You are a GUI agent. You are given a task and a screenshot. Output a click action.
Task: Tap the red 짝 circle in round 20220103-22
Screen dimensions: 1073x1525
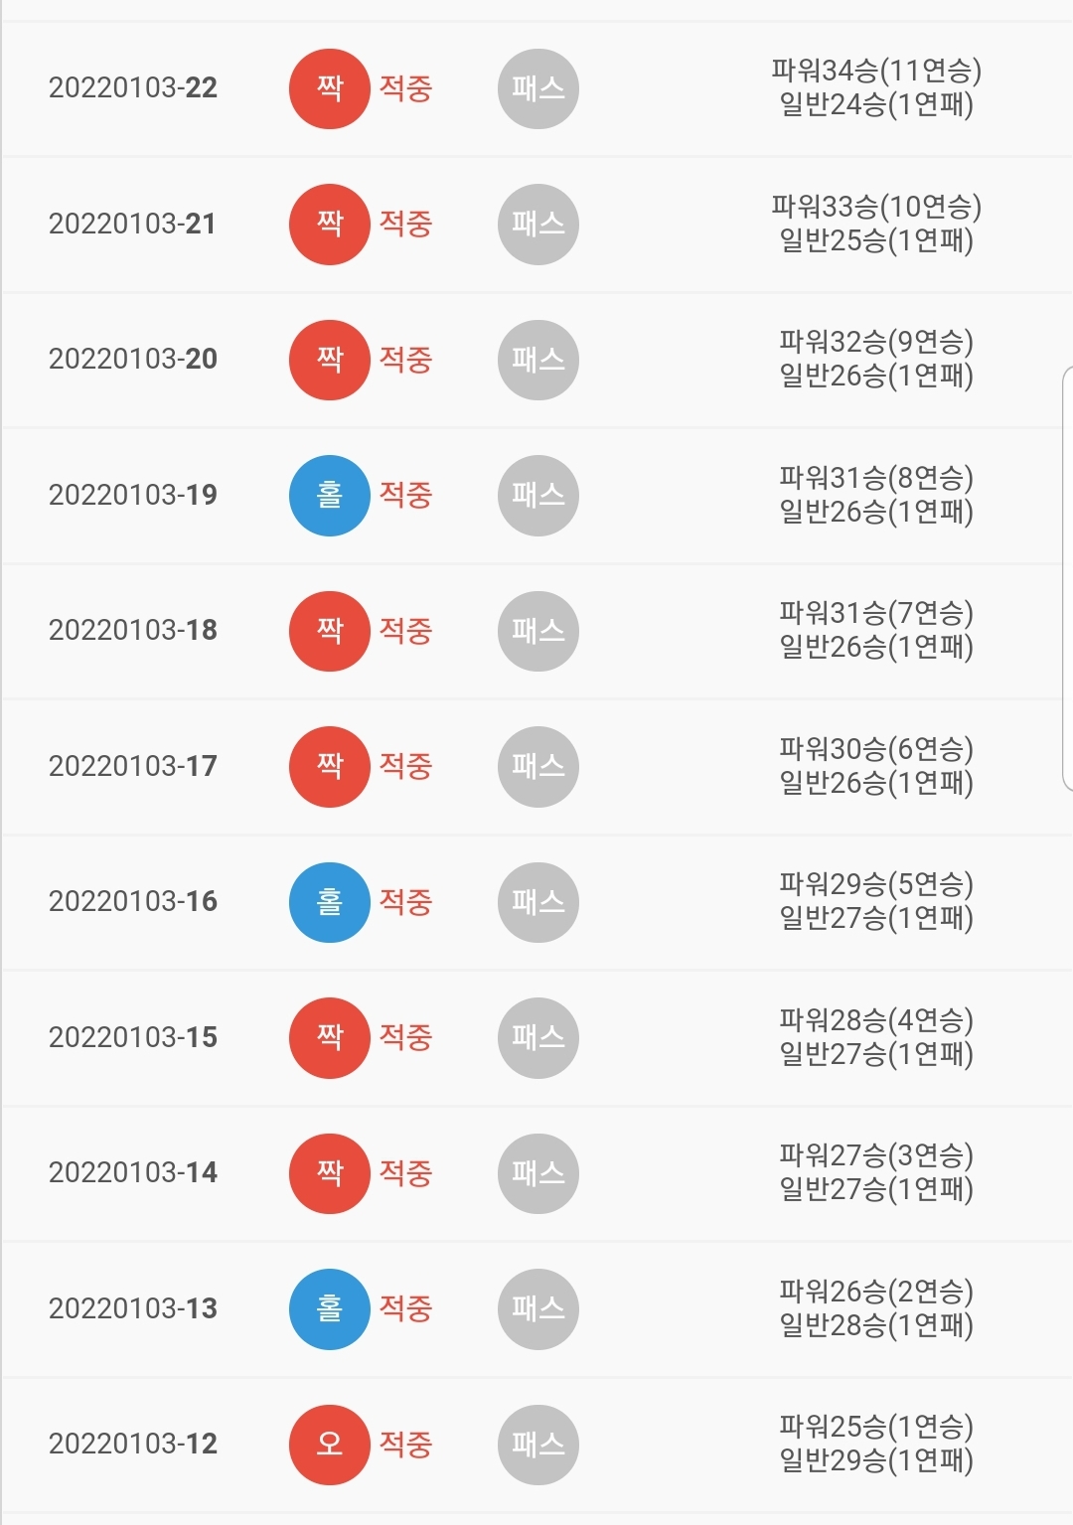[330, 88]
